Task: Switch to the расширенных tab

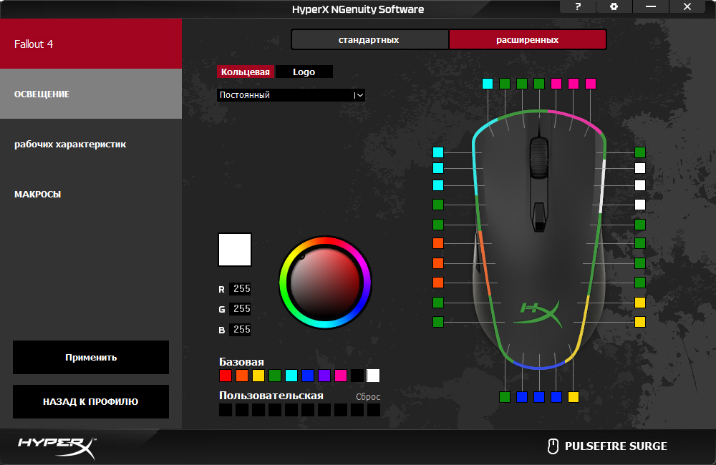Action: pyautogui.click(x=528, y=39)
